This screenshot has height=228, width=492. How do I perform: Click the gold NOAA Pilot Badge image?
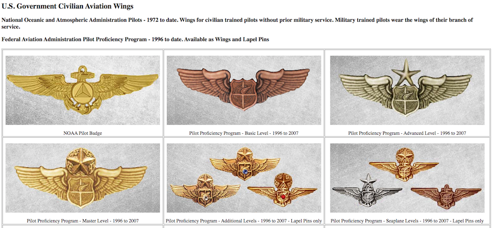click(x=82, y=90)
